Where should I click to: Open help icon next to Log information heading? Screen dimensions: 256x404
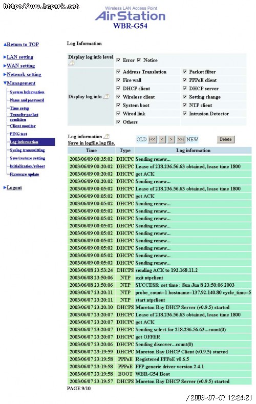click(106, 136)
